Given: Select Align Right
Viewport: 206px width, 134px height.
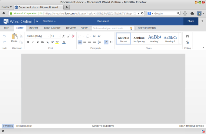Looking at the screenshot, I should point(90,42).
